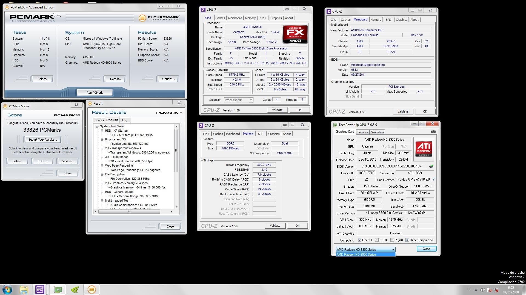Click the ATI Radeon logo in GPU-Z
Screen dimensions: 526x295
tap(424, 149)
